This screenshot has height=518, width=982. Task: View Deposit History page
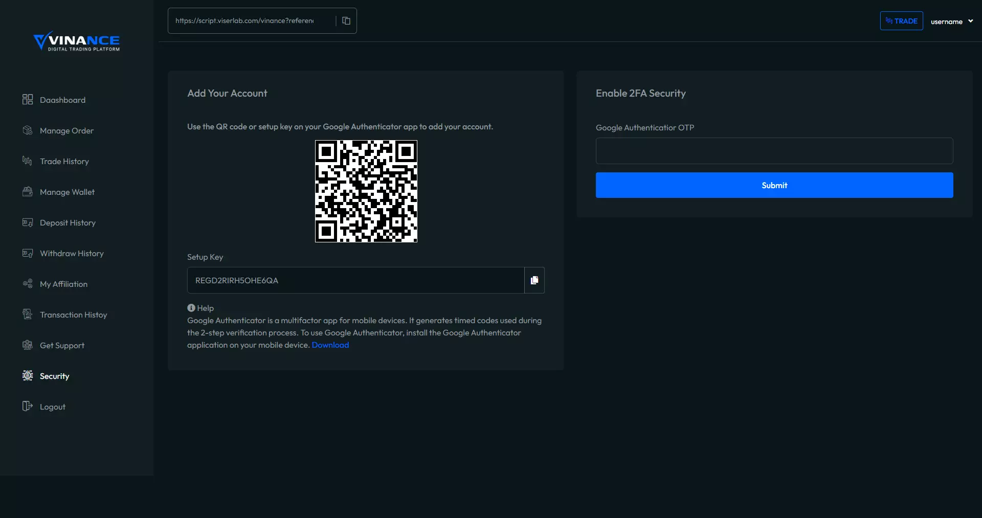[x=68, y=222]
